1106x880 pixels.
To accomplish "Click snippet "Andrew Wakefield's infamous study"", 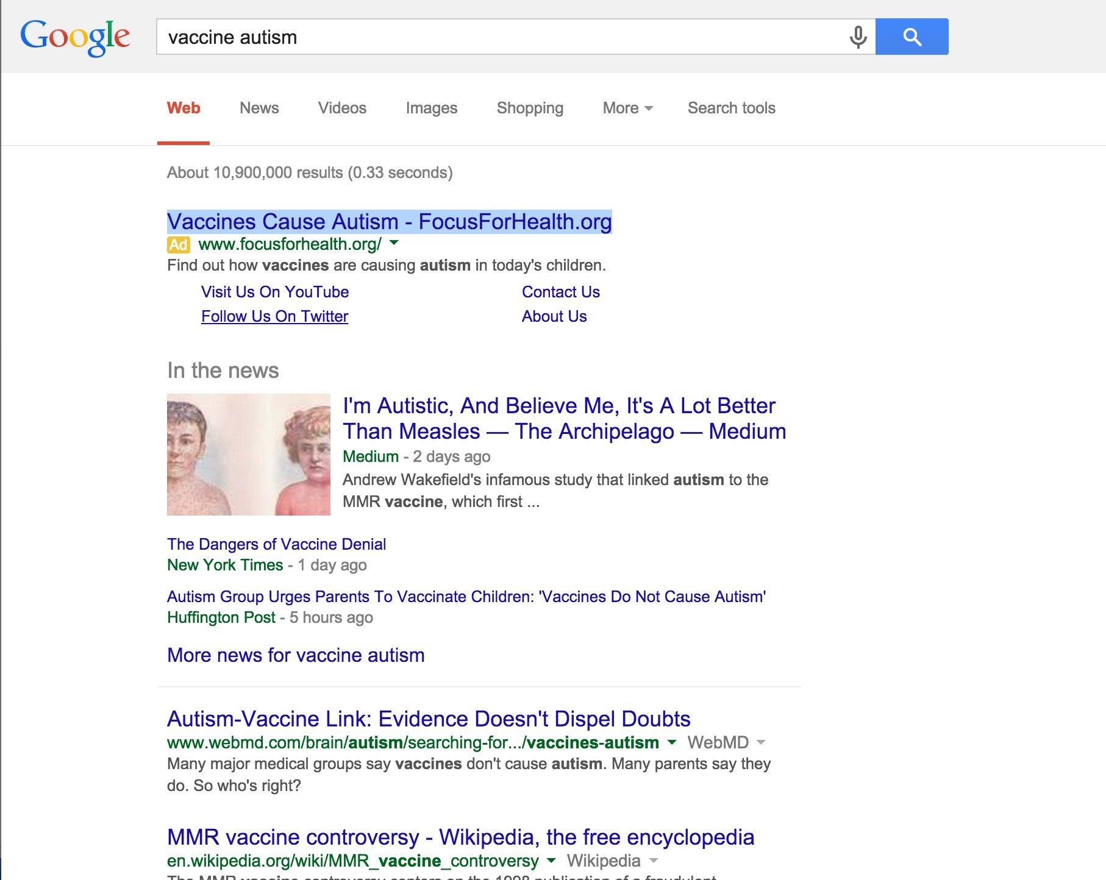I will pos(555,491).
